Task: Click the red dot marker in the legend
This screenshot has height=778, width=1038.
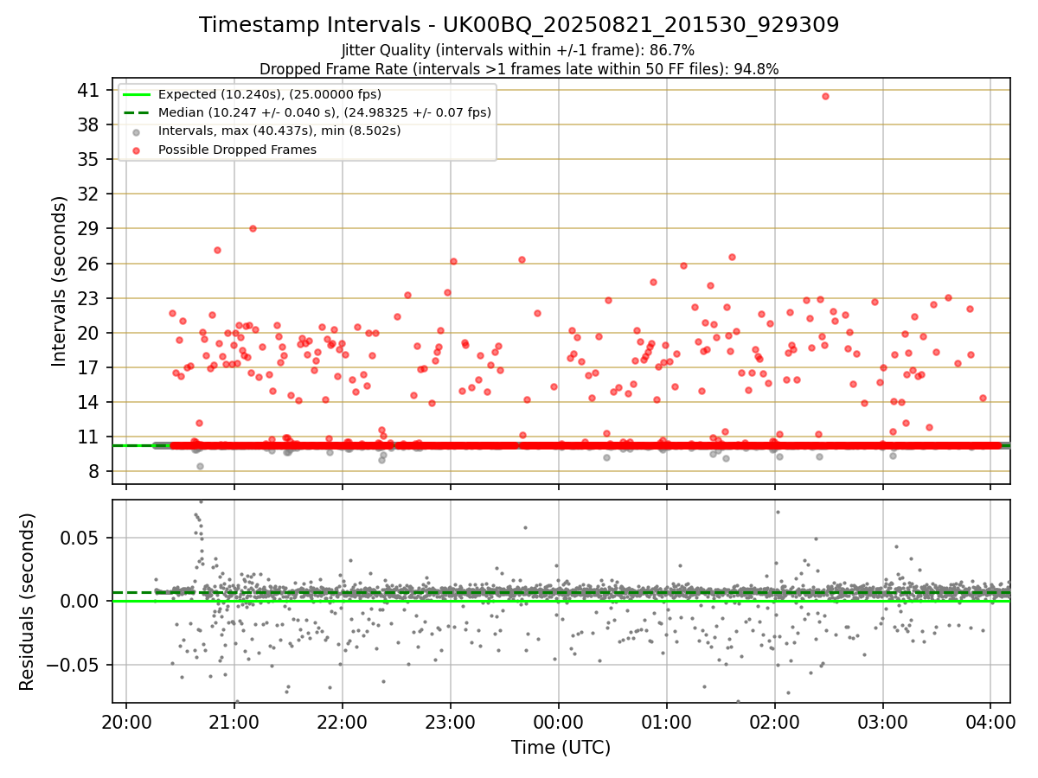Action: tap(137, 150)
